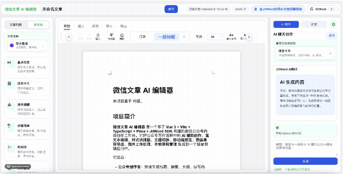Insert the 步骤清单 style block

pyautogui.click(x=27, y=130)
